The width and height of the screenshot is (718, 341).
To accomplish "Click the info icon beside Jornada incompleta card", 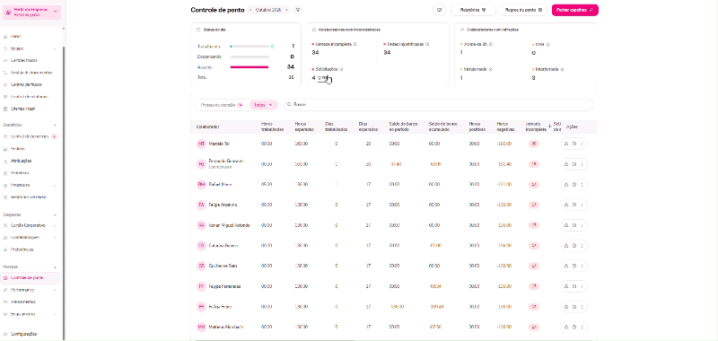I will (x=355, y=44).
